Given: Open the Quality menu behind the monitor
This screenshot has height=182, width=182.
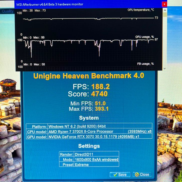Looking at the screenshot, I should (8, 11).
